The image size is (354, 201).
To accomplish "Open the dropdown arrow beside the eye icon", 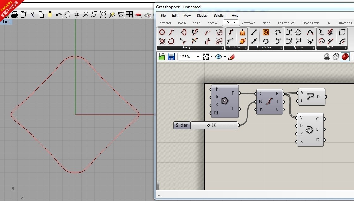I will [x=225, y=57].
